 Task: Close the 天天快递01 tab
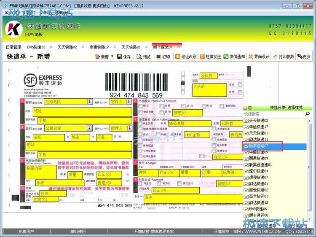pyautogui.click(x=147, y=47)
